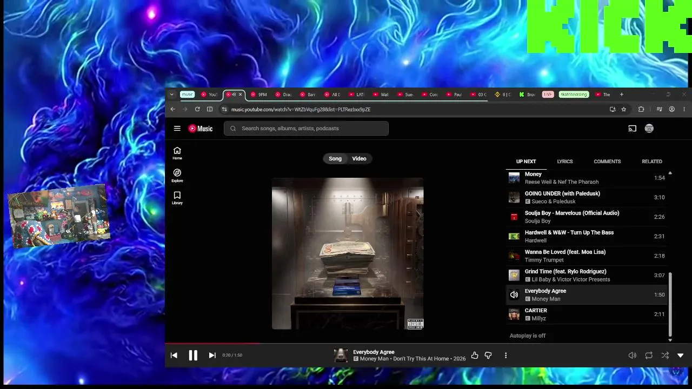Play CARTIER by Millyz from queue
Viewport: 692px width, 389px height.
click(x=587, y=314)
